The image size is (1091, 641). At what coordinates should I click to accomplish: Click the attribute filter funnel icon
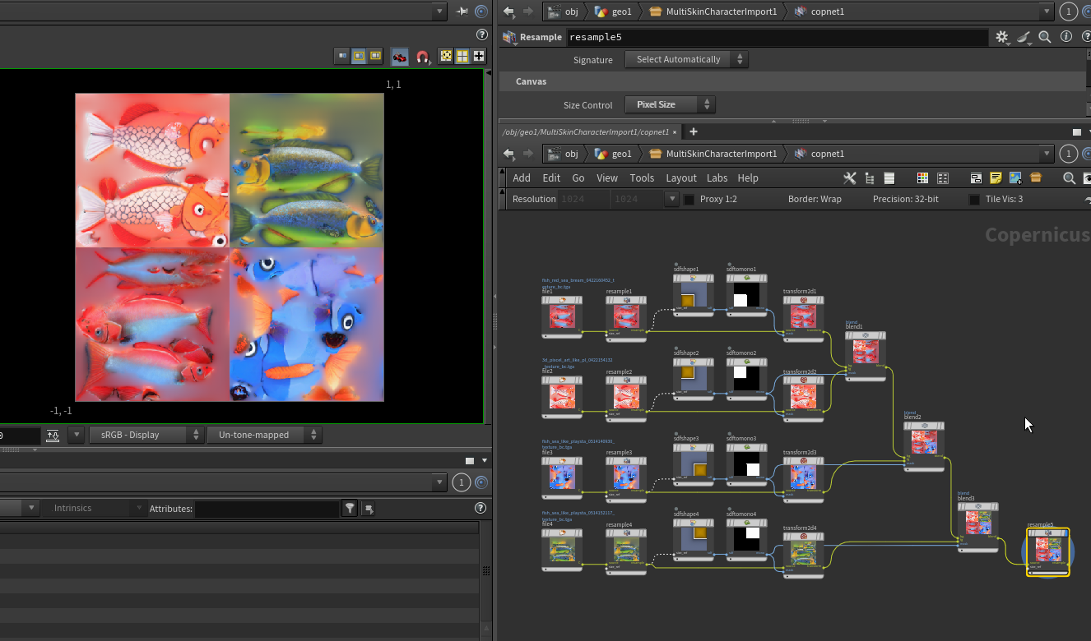coord(351,509)
